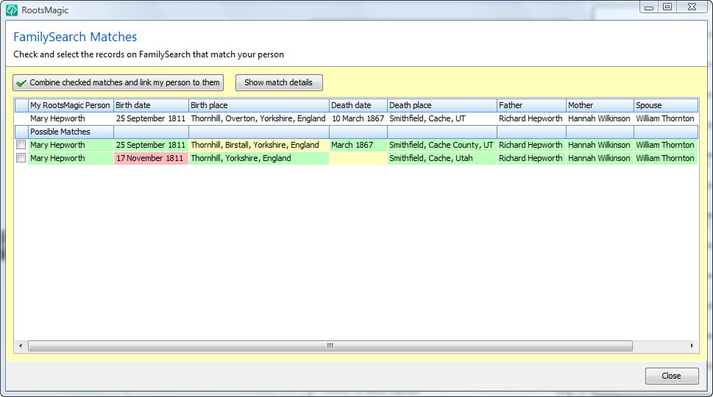Click the 'Possible Matches' row label
Screen dimensions: 713x397
click(x=60, y=132)
